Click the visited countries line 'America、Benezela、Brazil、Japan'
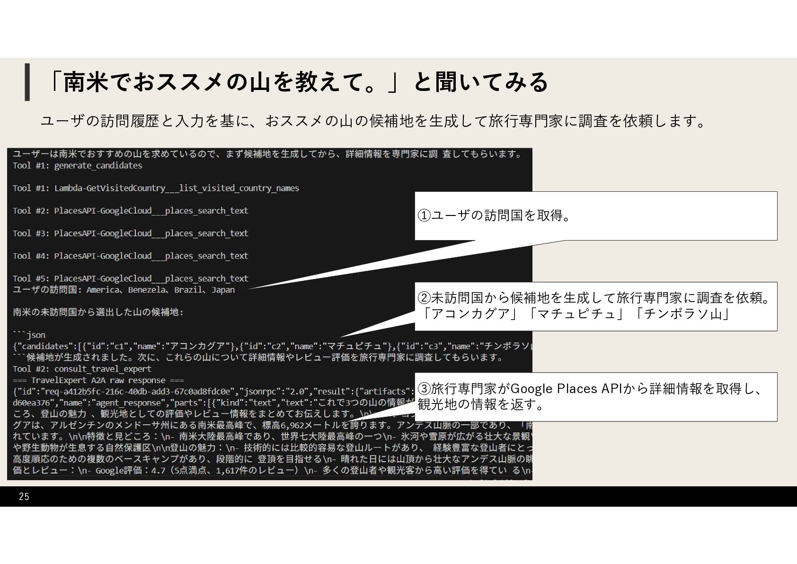This screenshot has width=797, height=564. point(160,290)
